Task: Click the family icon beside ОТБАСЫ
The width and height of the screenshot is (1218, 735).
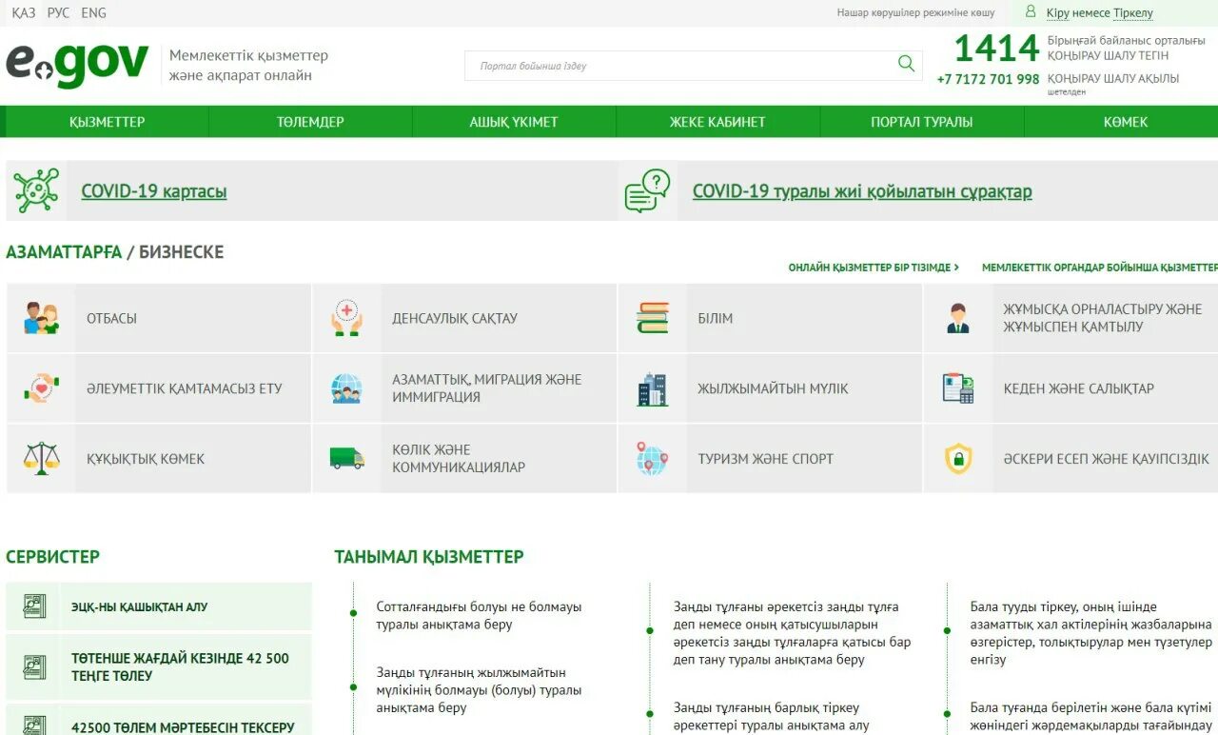Action: [x=41, y=318]
